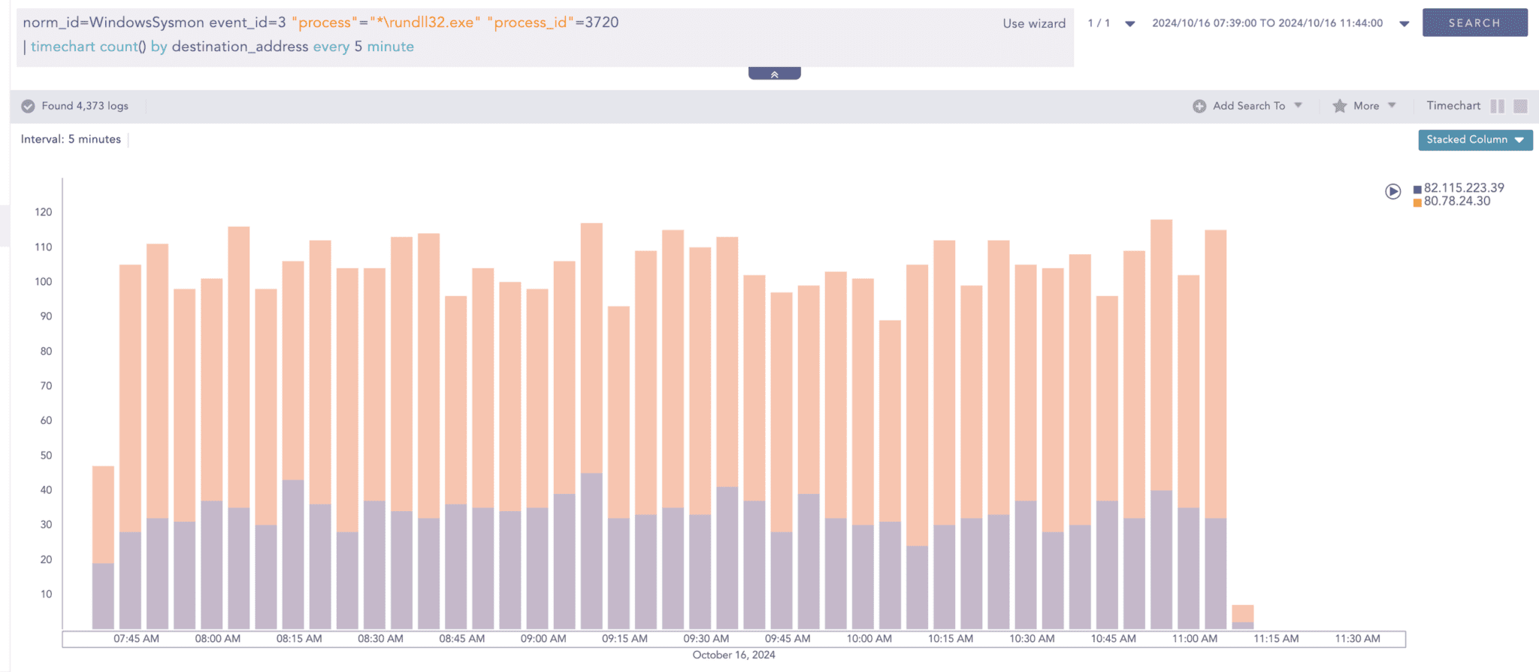The height and width of the screenshot is (672, 1539).
Task: Expand the 1 / 1 page dropdown
Action: pos(1129,23)
